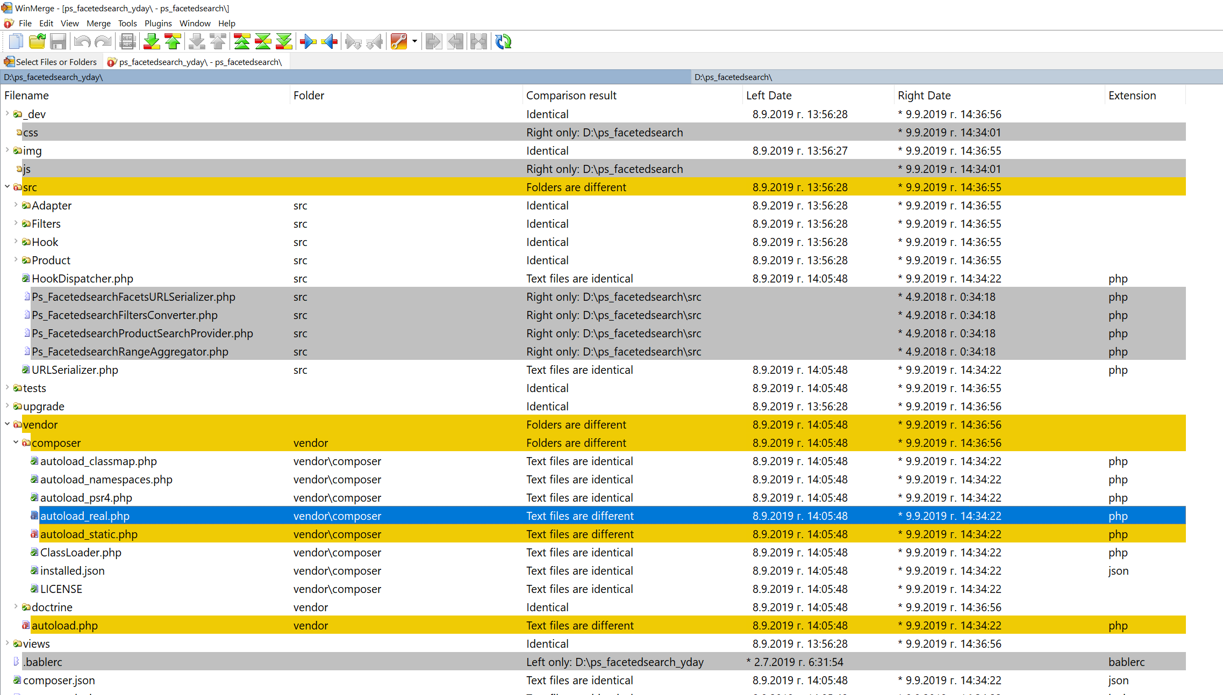The image size is (1223, 695).
Task: Open dropdown arrow next to wrench icon
Action: click(414, 41)
